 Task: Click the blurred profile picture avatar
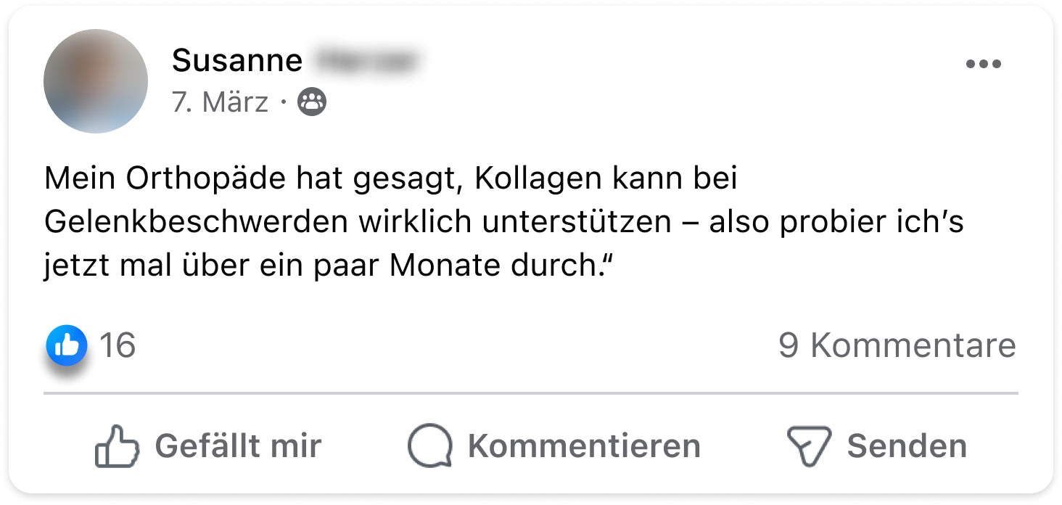tap(96, 81)
